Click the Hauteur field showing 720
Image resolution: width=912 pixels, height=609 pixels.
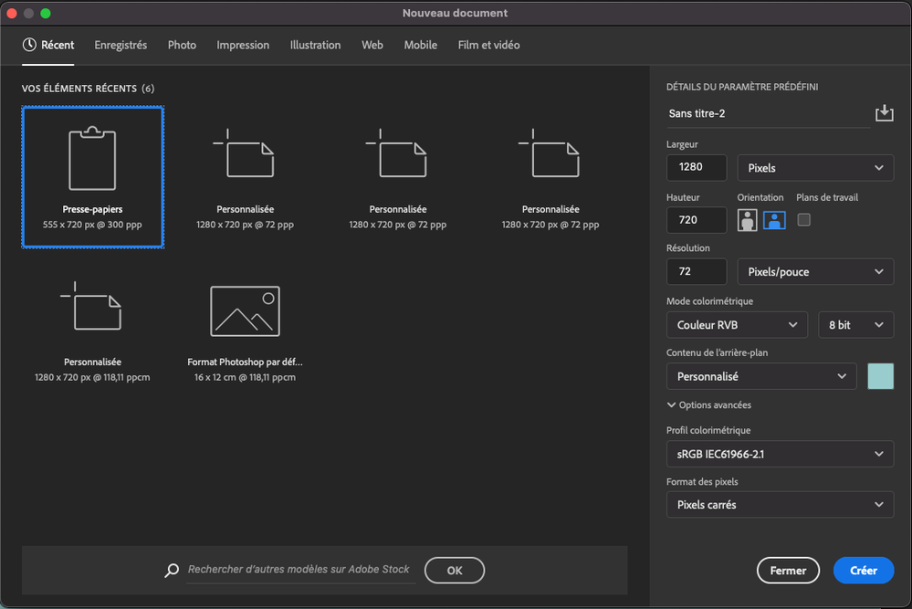[697, 220]
